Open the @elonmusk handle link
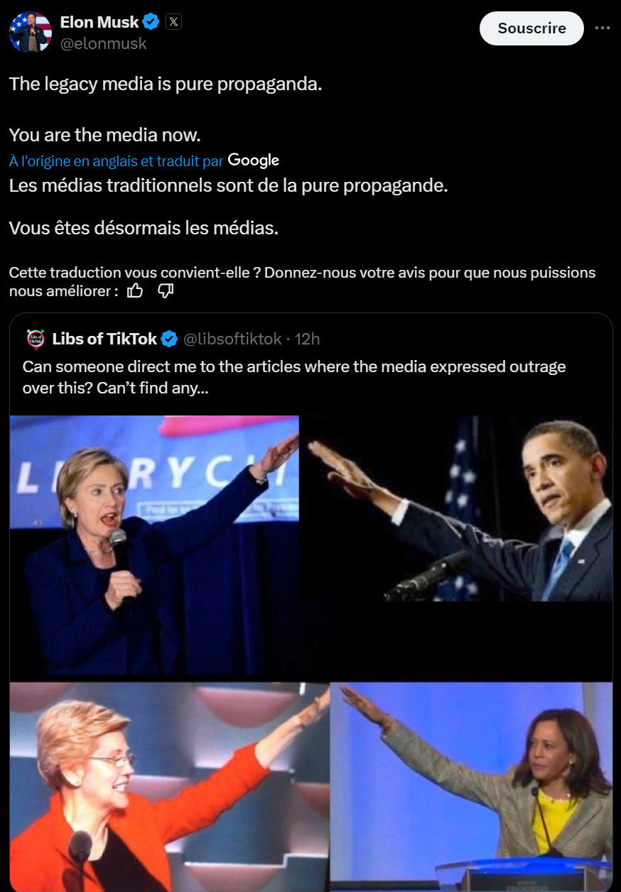Viewport: 621px width, 892px height. point(103,43)
